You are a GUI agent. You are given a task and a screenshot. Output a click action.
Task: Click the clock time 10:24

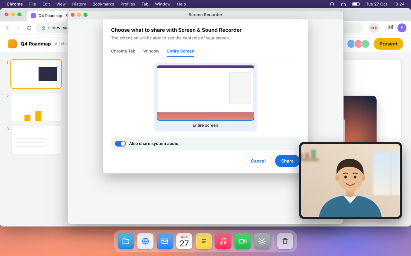point(399,4)
